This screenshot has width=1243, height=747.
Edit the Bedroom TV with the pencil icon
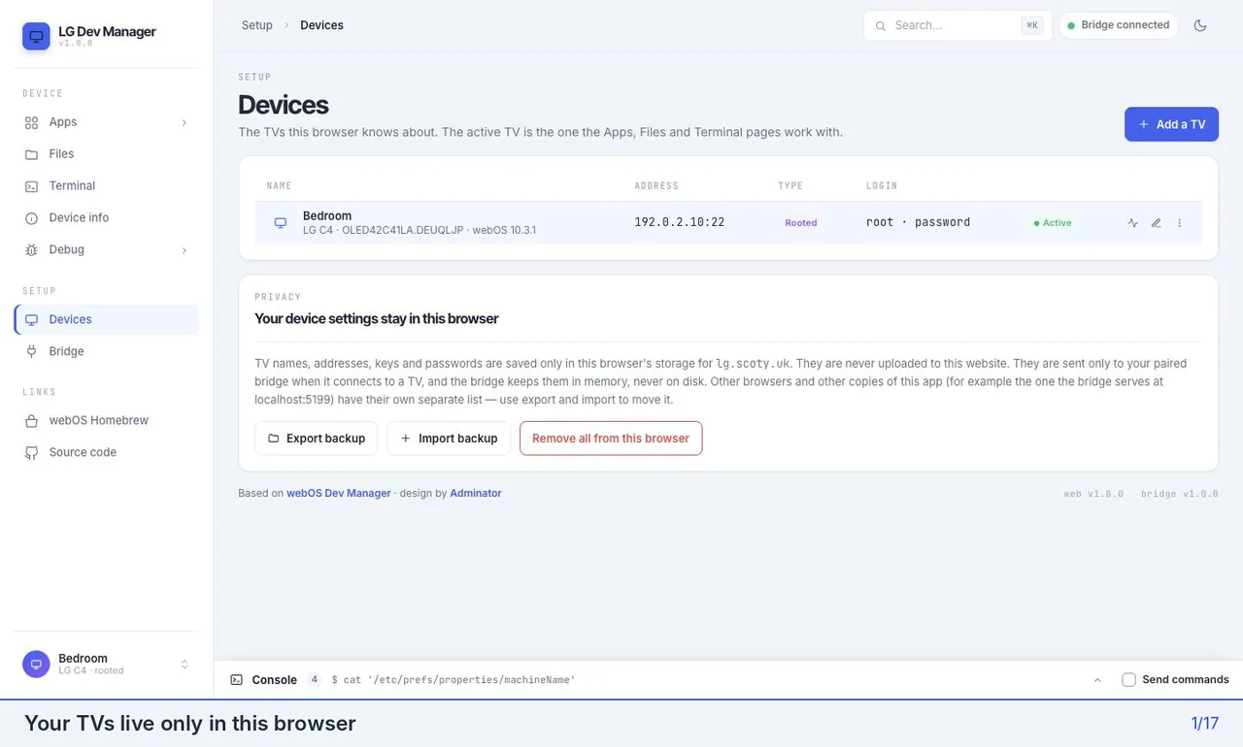(1156, 223)
